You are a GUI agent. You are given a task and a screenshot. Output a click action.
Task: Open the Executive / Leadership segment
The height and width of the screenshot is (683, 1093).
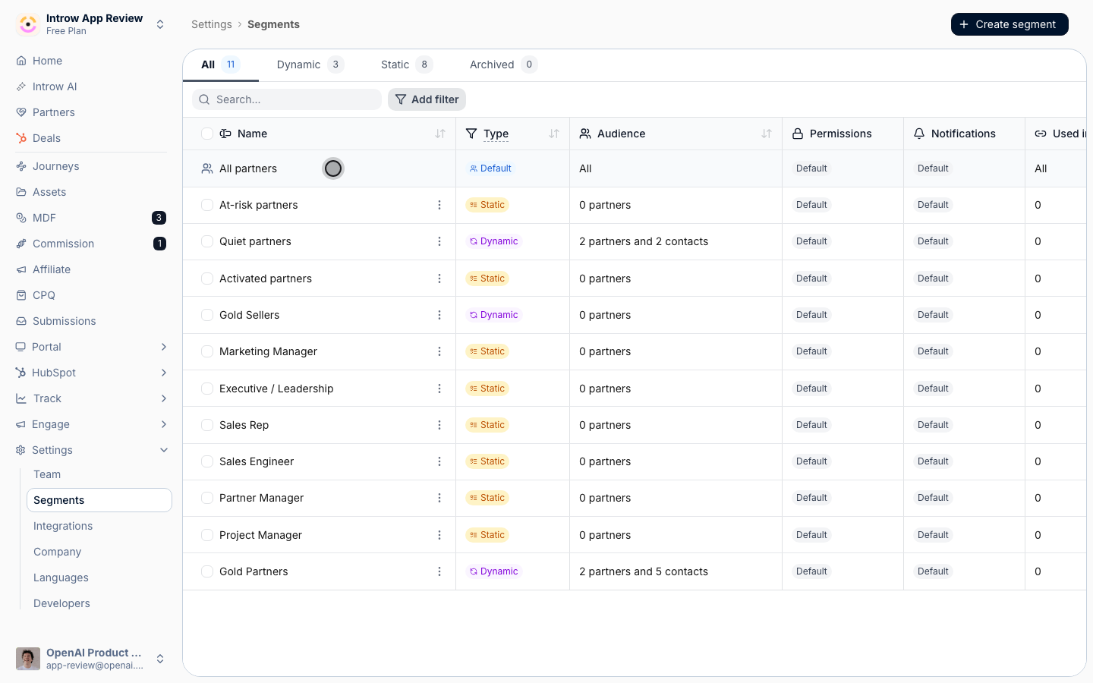pyautogui.click(x=276, y=389)
